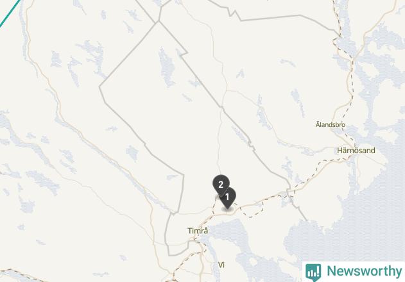The height and width of the screenshot is (282, 405).
Task: Click map marker number 1
Action: (227, 197)
